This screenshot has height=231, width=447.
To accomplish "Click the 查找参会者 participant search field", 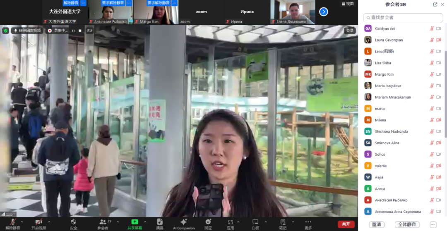I will coord(401,17).
